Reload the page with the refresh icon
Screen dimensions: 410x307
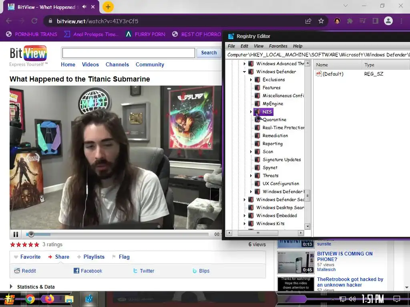(x=34, y=21)
